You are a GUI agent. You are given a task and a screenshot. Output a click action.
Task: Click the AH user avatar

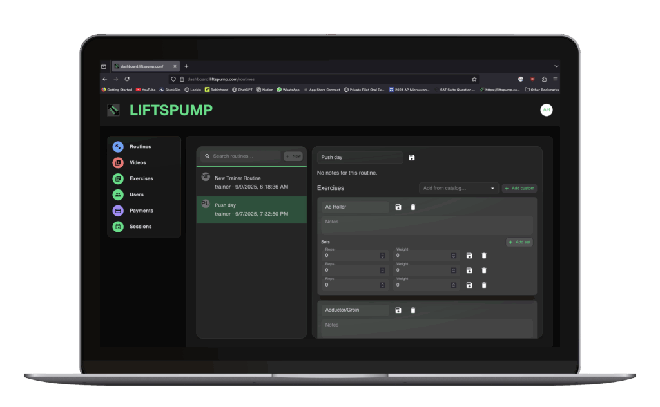(547, 110)
